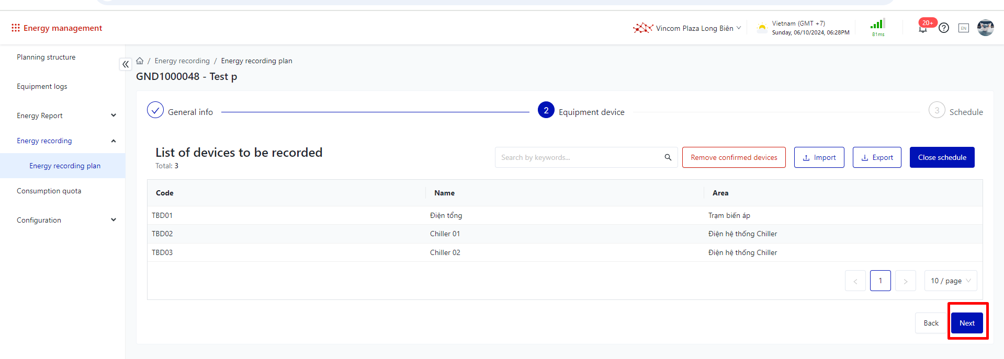Open the notifications bell icon
This screenshot has height=359, width=1004.
click(922, 29)
